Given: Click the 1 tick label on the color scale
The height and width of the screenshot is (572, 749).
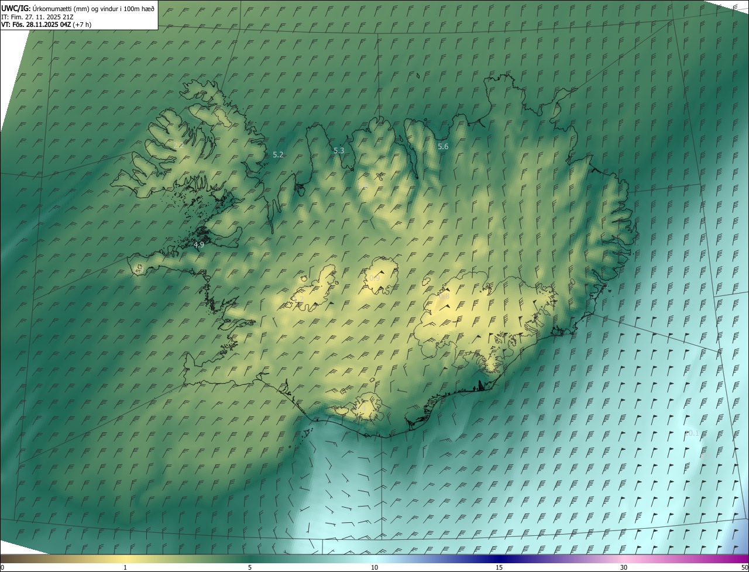Looking at the screenshot, I should point(125,568).
